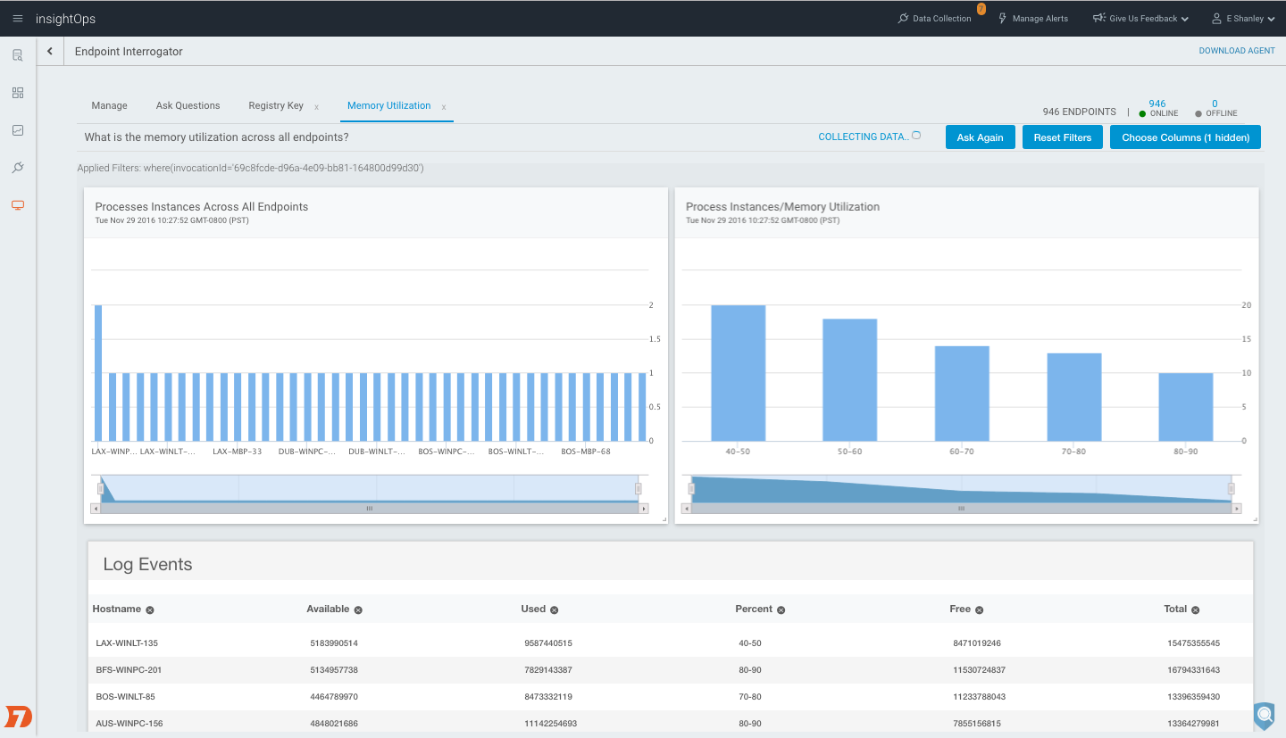Open the help search bubble icon
1286x738 pixels.
pyautogui.click(x=1264, y=715)
